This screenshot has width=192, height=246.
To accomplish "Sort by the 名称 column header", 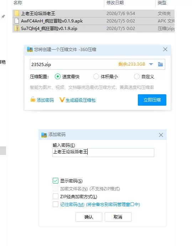I will [18, 2].
